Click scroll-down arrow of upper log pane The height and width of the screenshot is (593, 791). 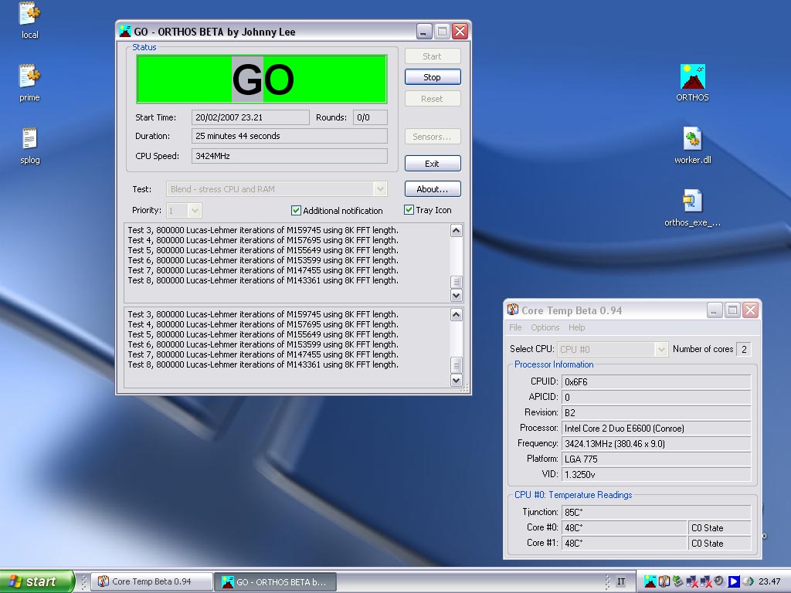(x=456, y=296)
